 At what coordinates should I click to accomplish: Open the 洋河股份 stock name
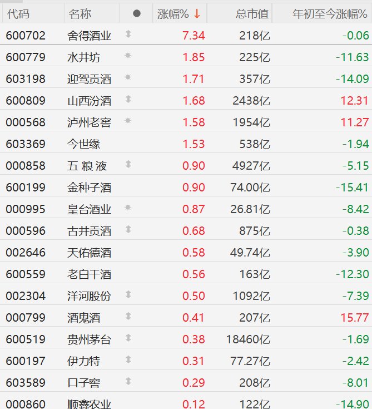[x=89, y=296]
